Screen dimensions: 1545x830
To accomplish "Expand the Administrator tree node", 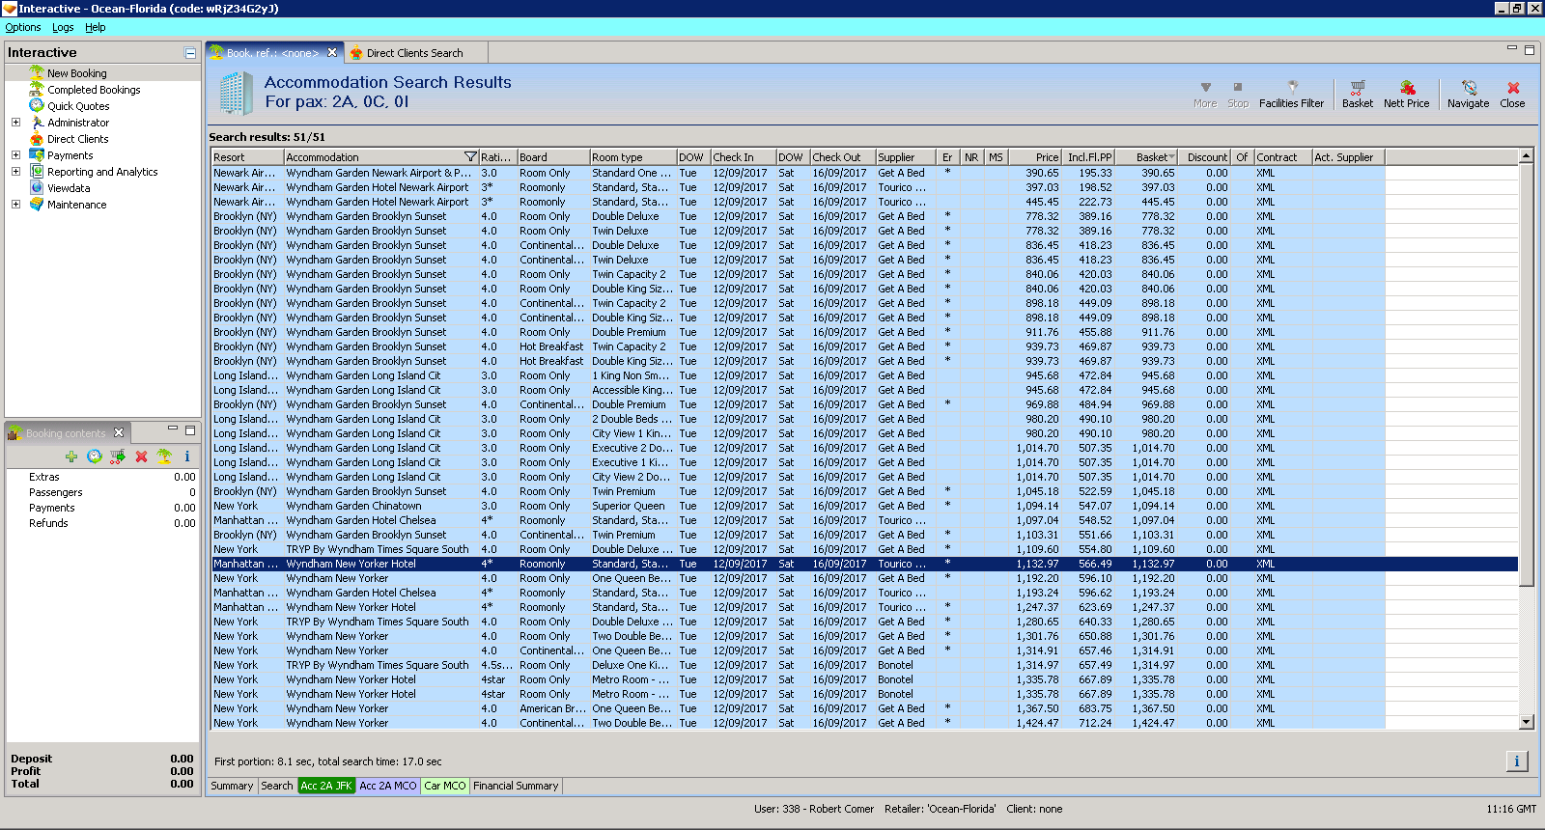I will coord(15,123).
